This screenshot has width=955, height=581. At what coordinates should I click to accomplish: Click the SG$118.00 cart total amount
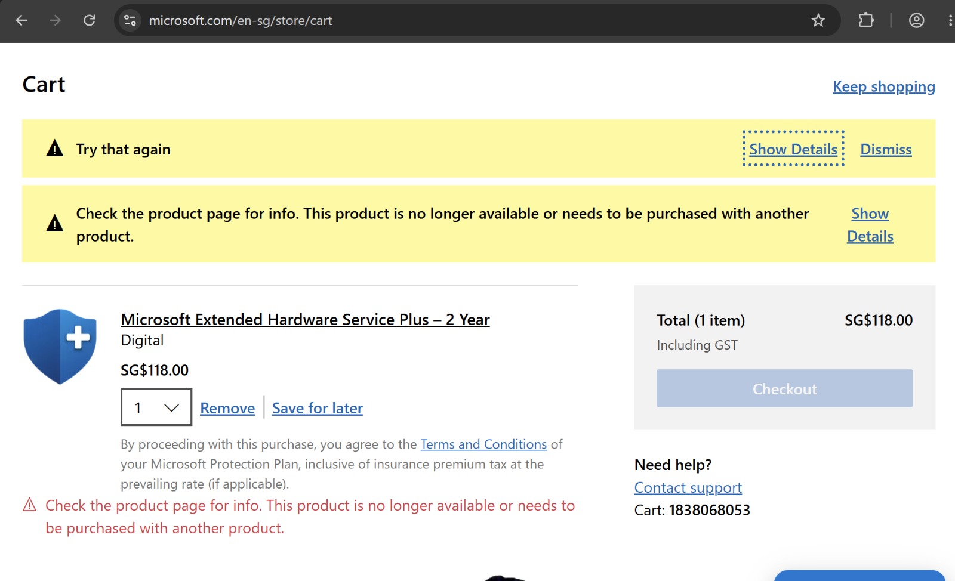(879, 320)
